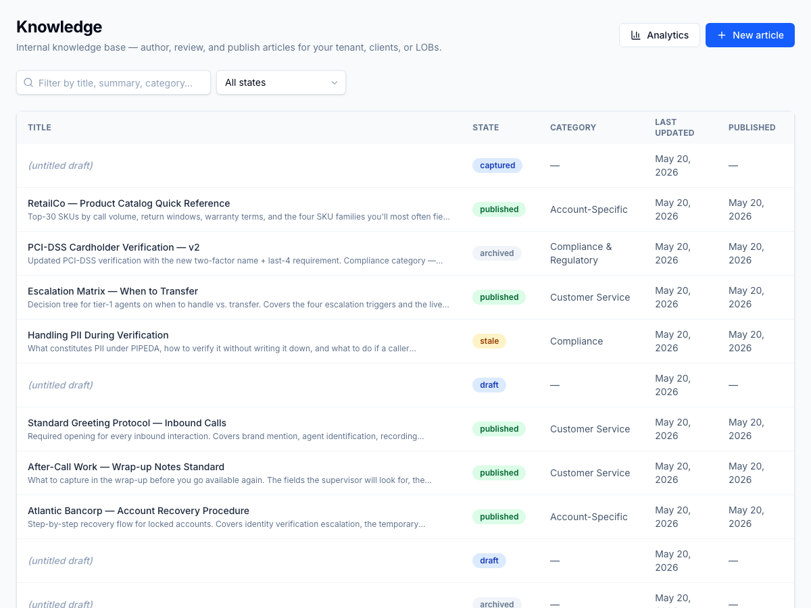Click the bar chart icon on Analytics
811x608 pixels.
(635, 35)
